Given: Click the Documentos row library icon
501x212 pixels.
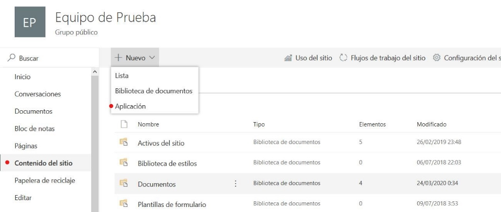Looking at the screenshot, I should click(x=123, y=183).
